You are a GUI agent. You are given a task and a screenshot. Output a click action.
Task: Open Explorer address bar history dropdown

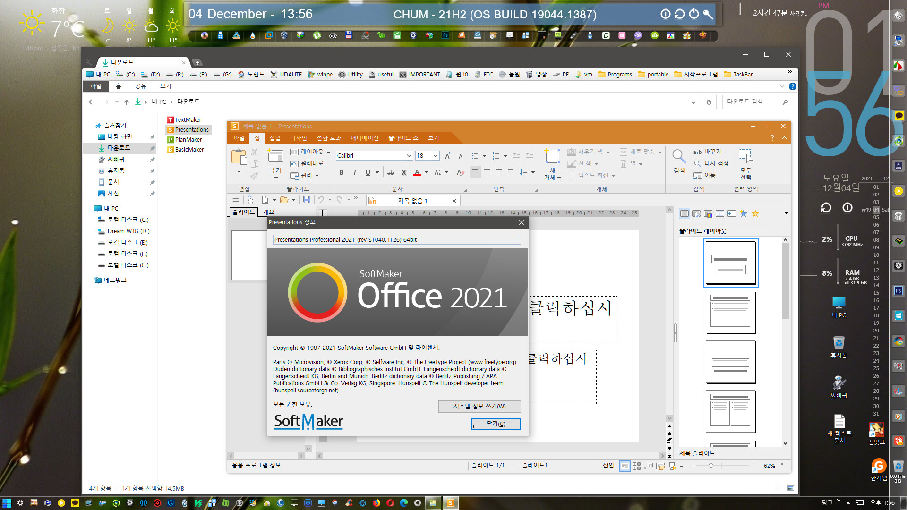693,102
